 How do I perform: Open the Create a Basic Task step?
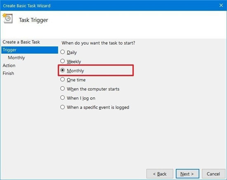(x=21, y=42)
